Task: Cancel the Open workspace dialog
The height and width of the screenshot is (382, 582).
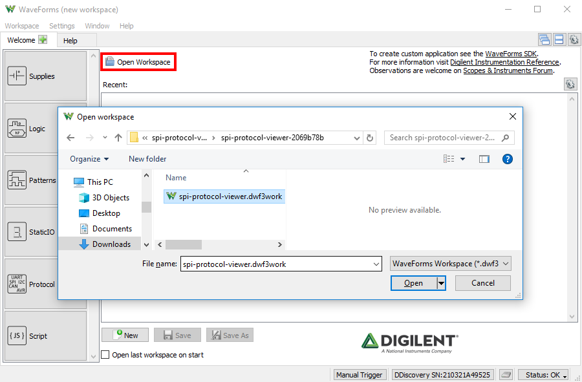Action: [x=483, y=283]
